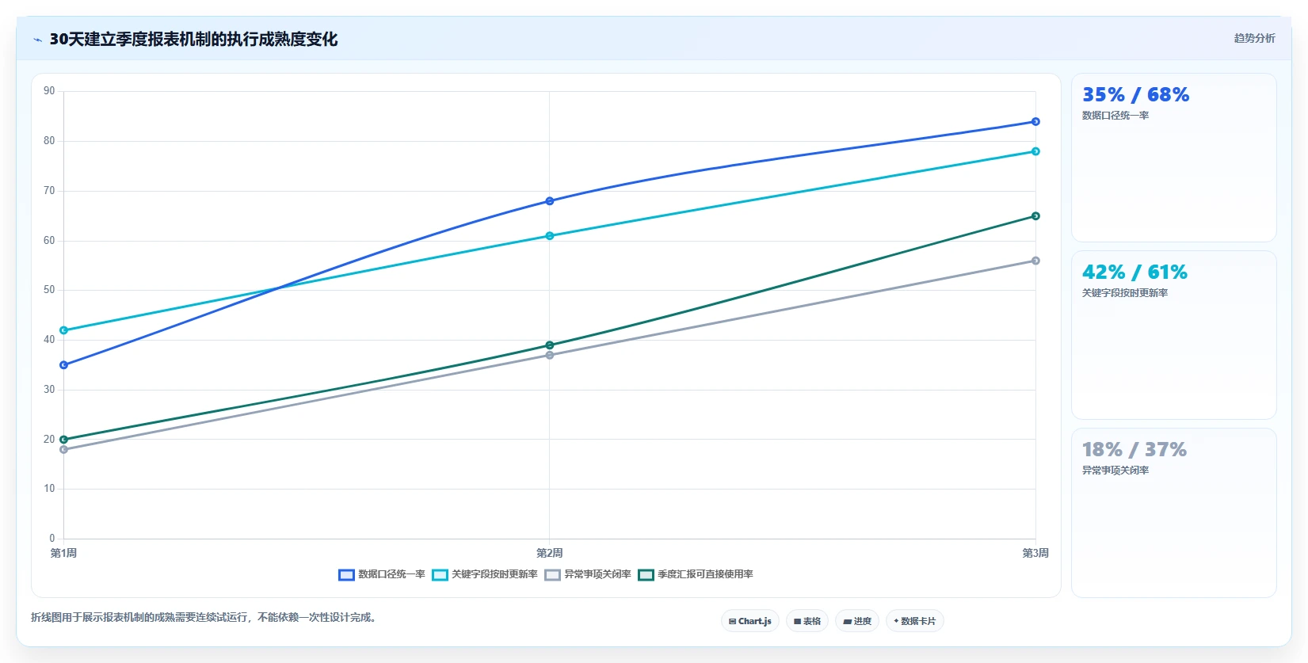Click the cyan line's week 1 point at 42
Image resolution: width=1308 pixels, height=663 pixels.
pyautogui.click(x=64, y=330)
